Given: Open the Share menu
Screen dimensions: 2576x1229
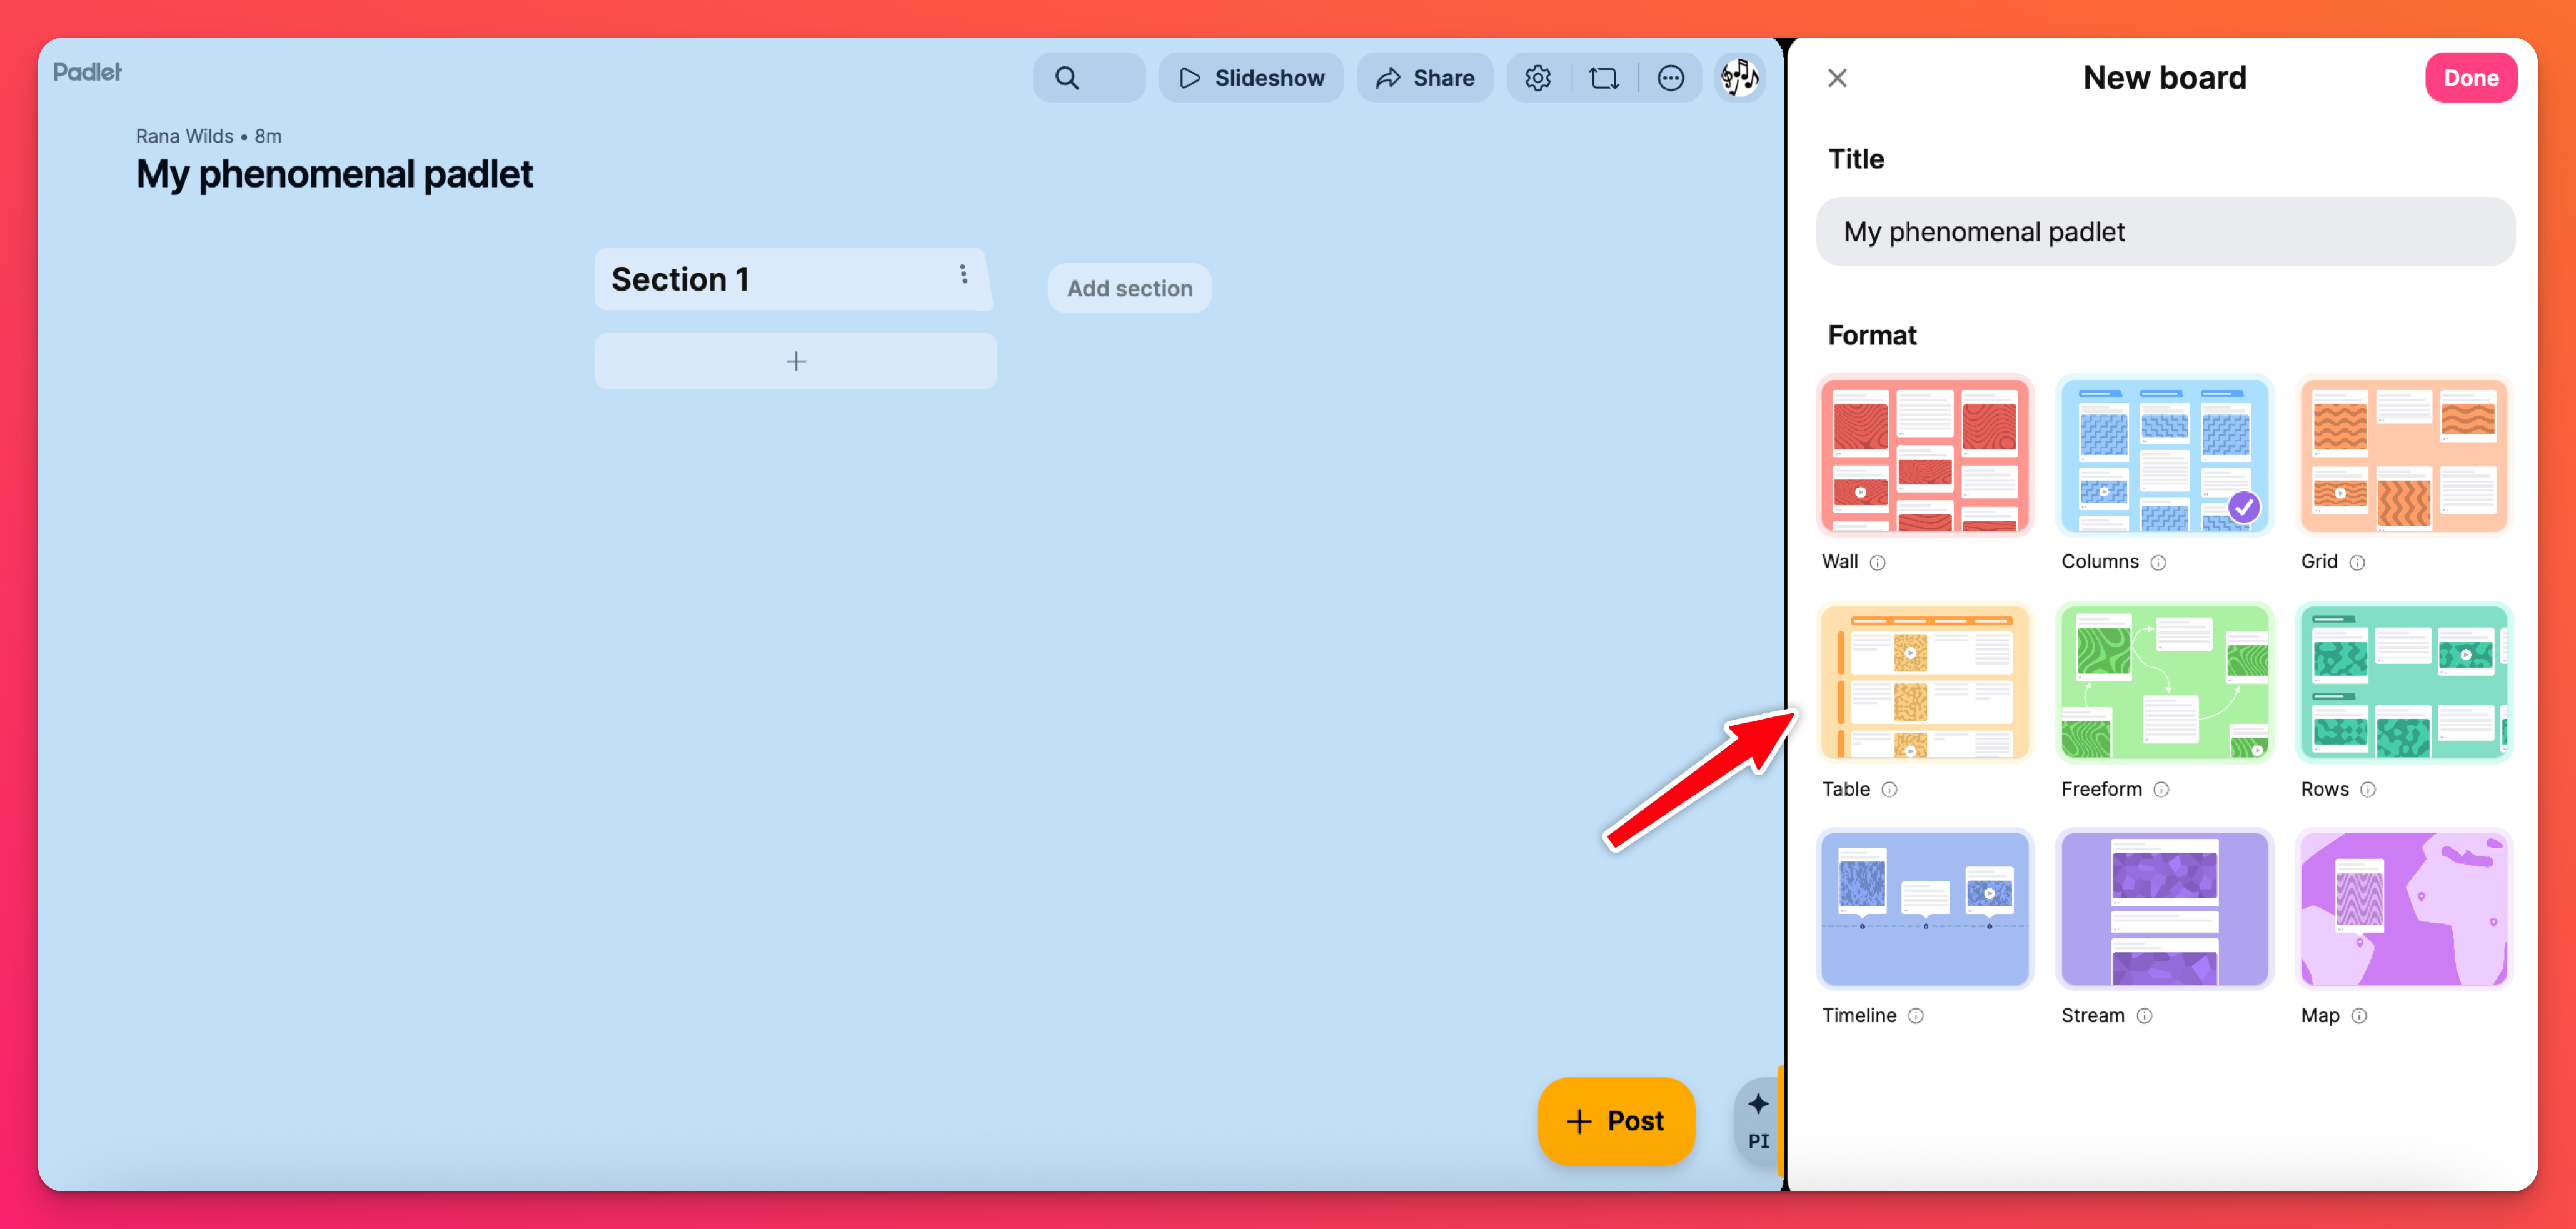Looking at the screenshot, I should click(x=1424, y=78).
